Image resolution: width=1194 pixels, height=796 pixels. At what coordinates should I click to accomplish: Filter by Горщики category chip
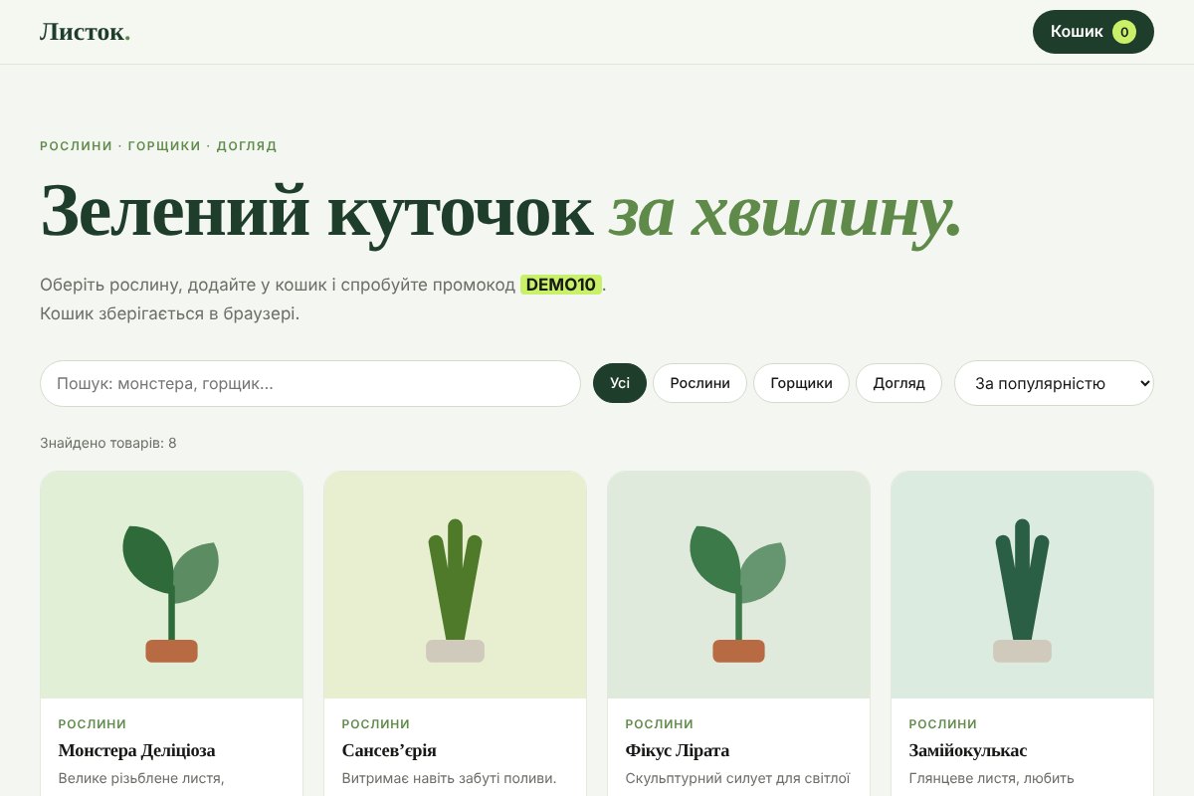(x=801, y=383)
